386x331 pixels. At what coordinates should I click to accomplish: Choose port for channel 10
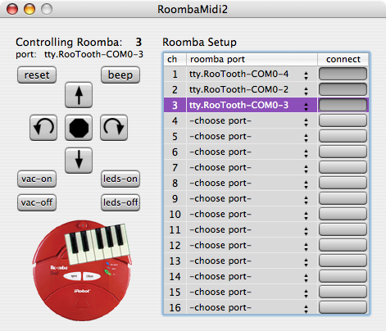[x=252, y=214]
